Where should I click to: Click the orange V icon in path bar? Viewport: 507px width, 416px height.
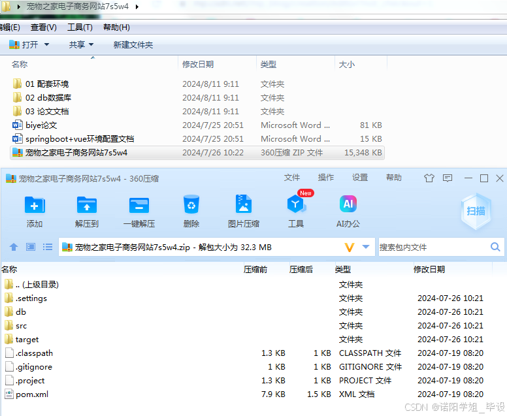[x=349, y=248]
